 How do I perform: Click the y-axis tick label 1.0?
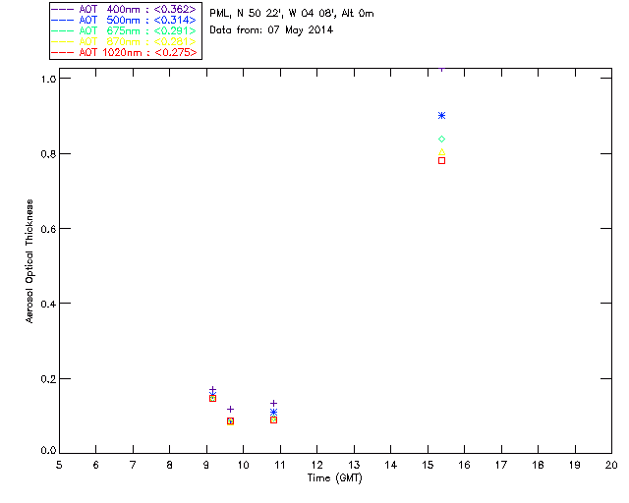(x=48, y=79)
